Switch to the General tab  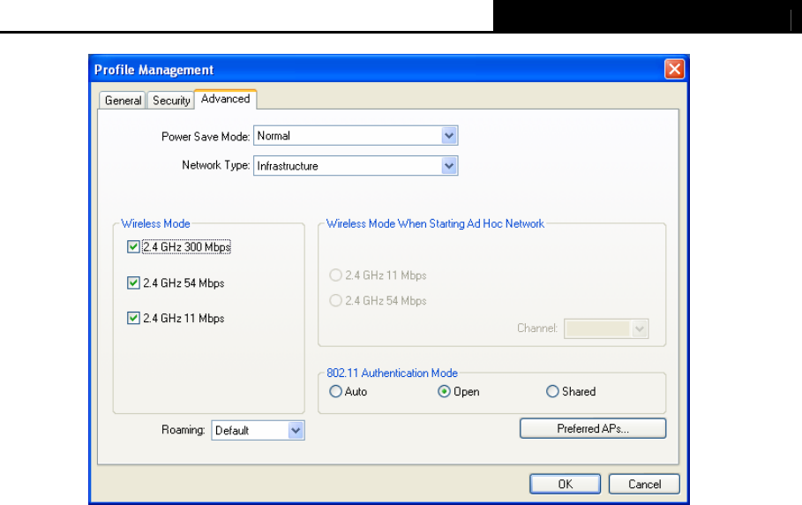tap(123, 101)
